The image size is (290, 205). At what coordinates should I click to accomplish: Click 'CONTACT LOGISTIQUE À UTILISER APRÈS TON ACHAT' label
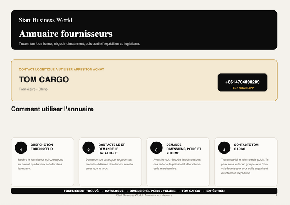61,70
